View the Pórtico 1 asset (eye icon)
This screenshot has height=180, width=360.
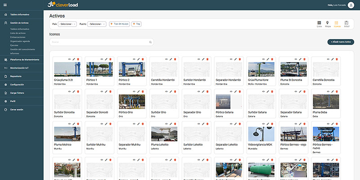[x=102, y=59]
